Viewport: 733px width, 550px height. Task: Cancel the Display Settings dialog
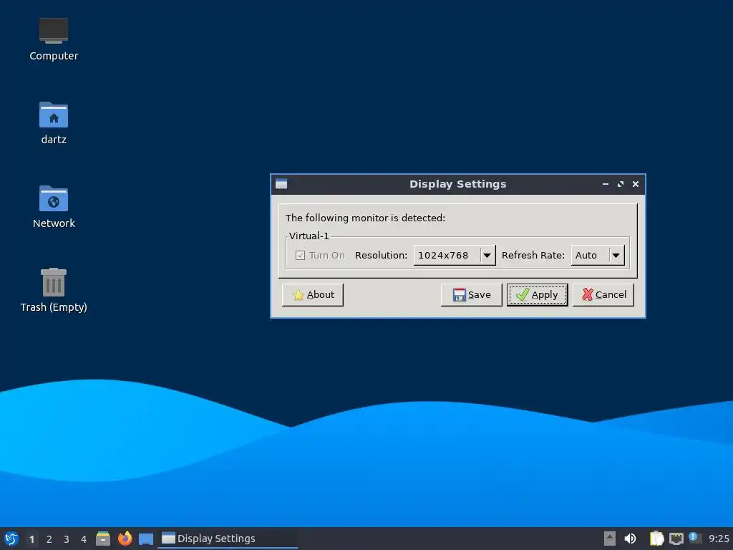point(603,294)
